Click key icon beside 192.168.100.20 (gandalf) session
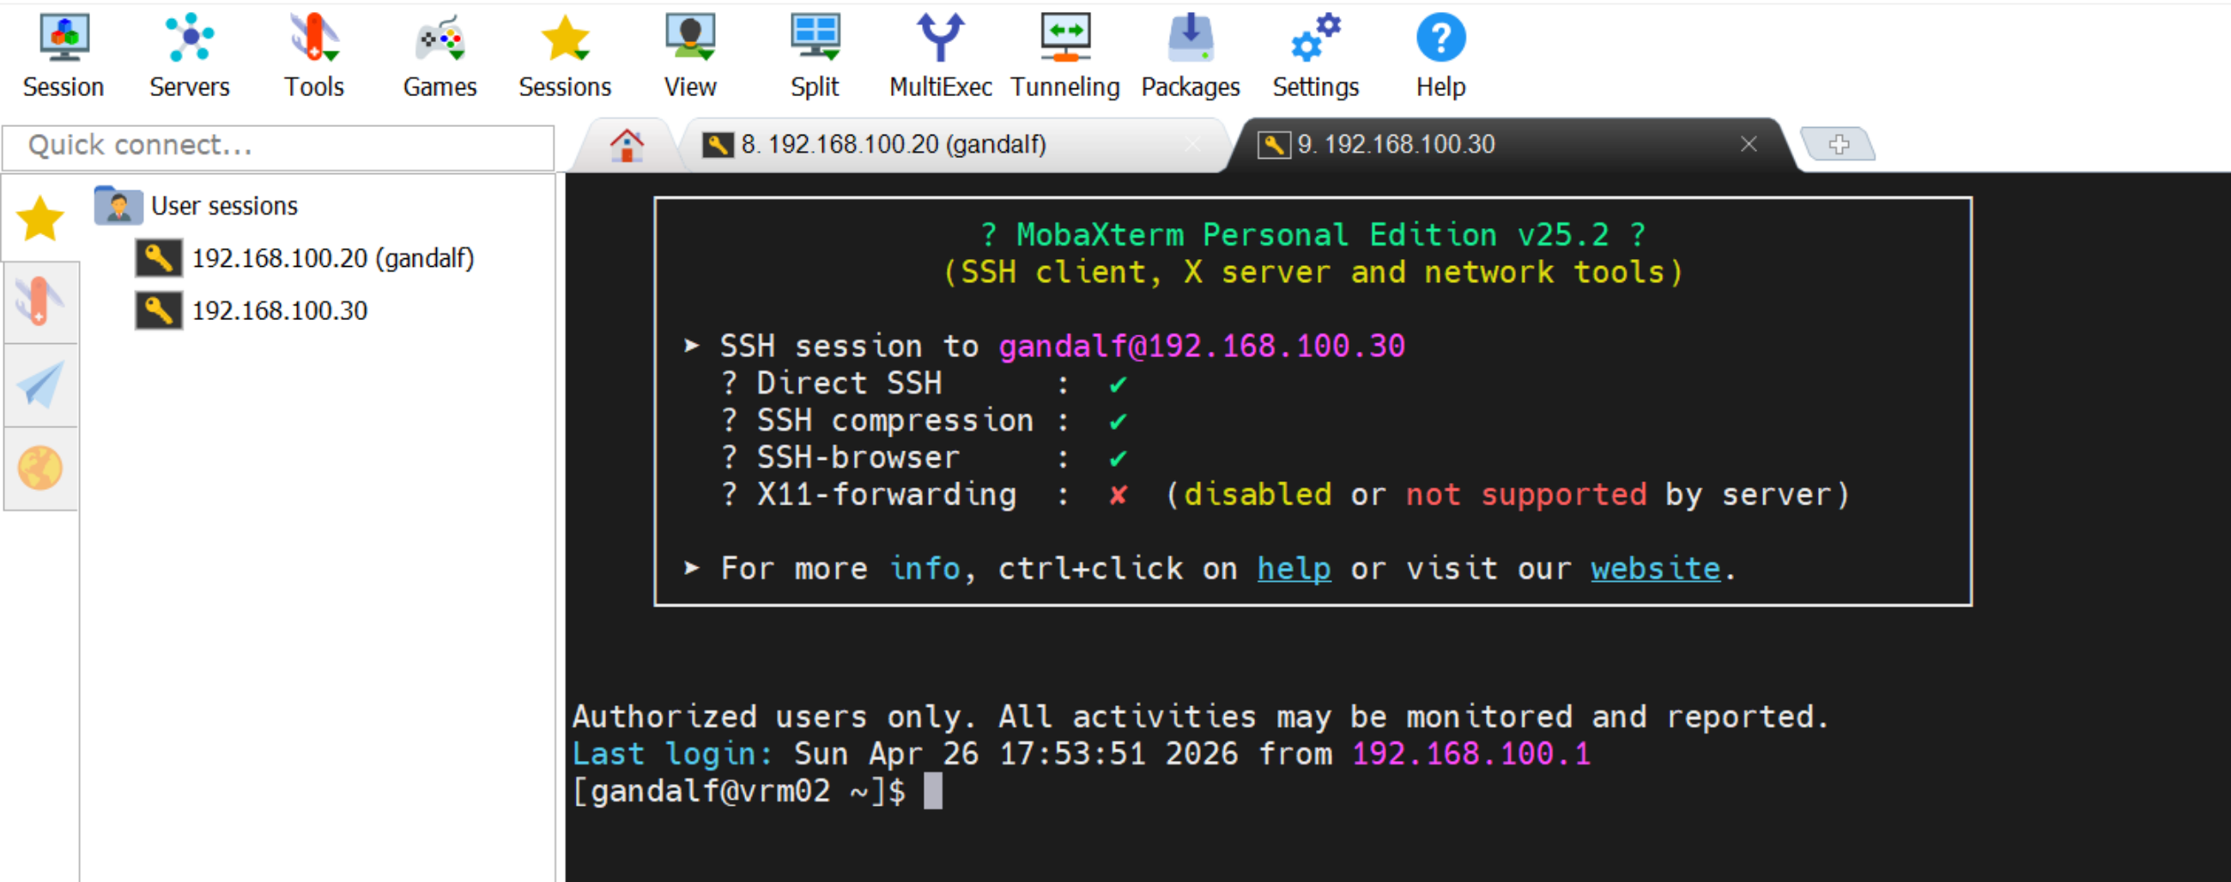Screen dimensions: 2231x882 (x=159, y=258)
